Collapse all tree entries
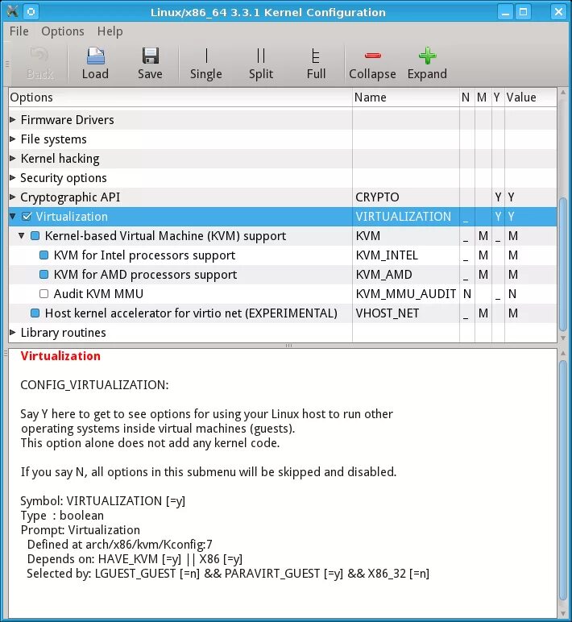The width and height of the screenshot is (572, 622). coord(372,64)
